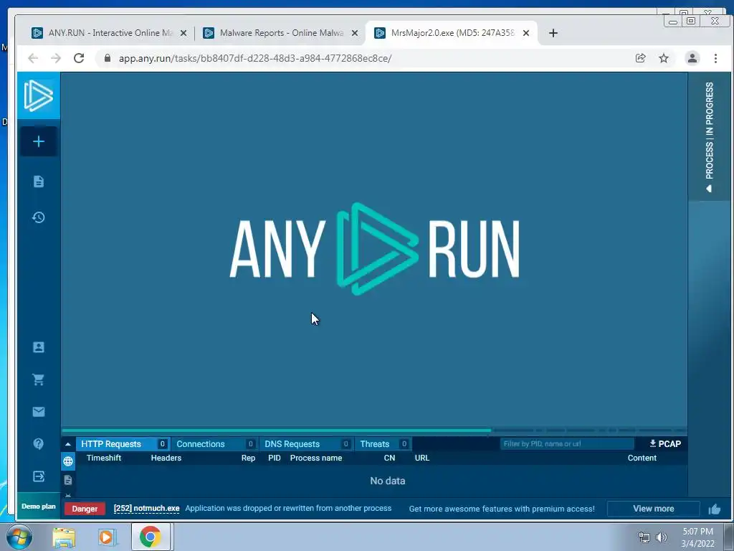Start a new task with plus icon
This screenshot has width=734, height=551.
point(39,141)
